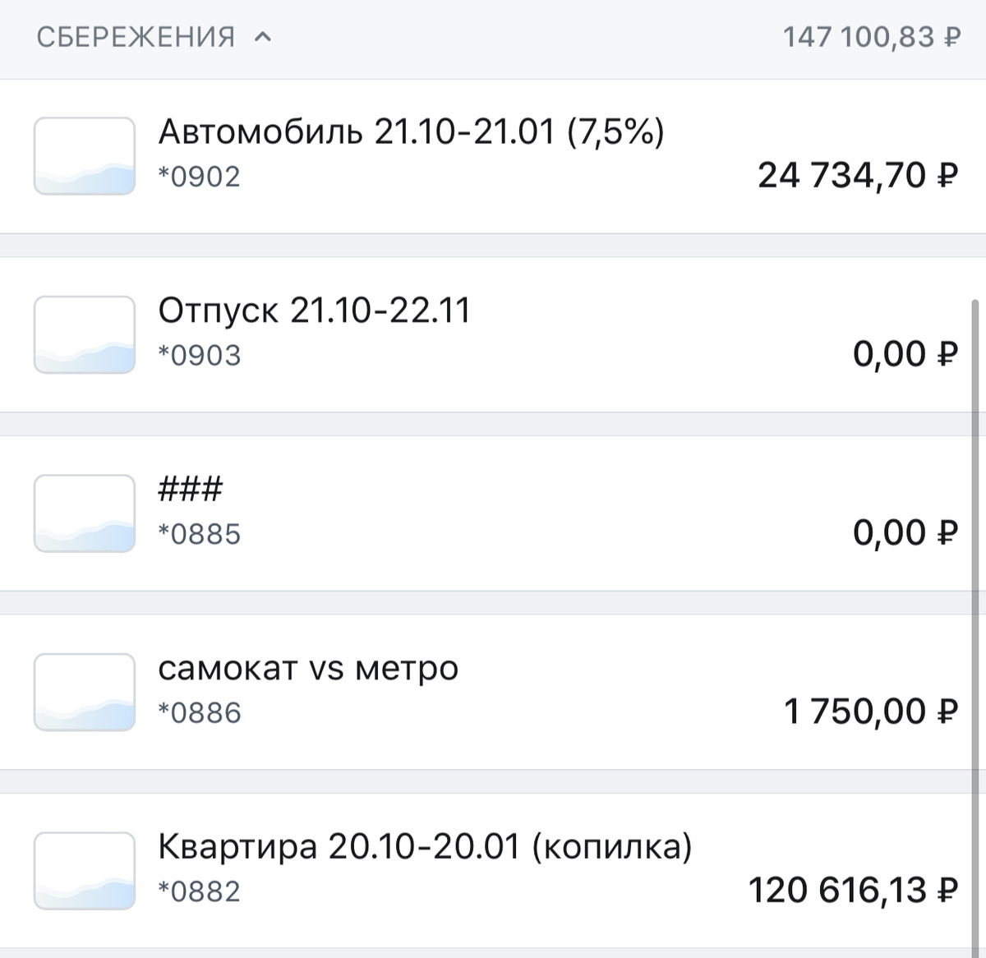Click the 120 616,13 ₽ balance
The width and height of the screenshot is (986, 958).
pyautogui.click(x=853, y=891)
